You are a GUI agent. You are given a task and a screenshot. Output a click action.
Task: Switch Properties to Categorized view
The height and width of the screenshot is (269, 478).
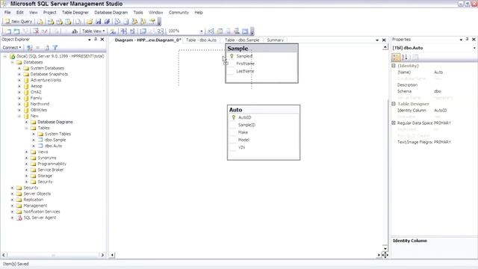coord(396,57)
